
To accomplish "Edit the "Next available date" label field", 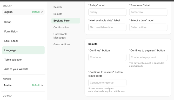I will click(107, 27).
